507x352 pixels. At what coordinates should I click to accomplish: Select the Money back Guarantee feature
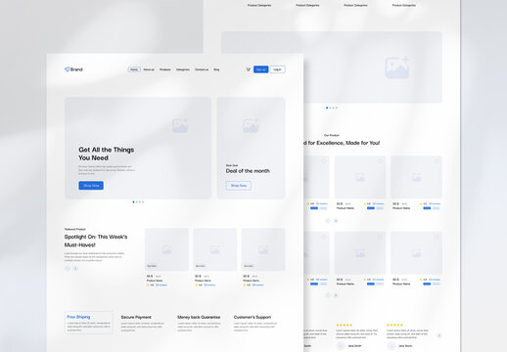199,323
